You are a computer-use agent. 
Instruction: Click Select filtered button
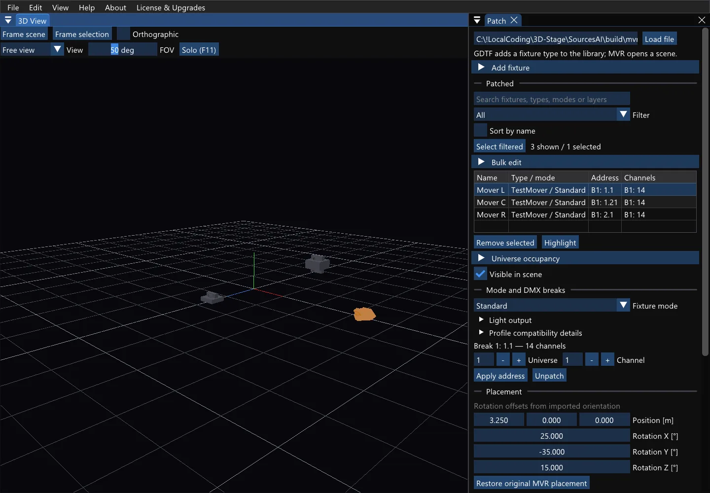(499, 146)
